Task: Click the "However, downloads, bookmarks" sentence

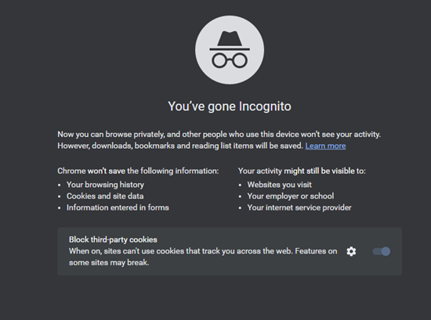Action: pos(180,146)
